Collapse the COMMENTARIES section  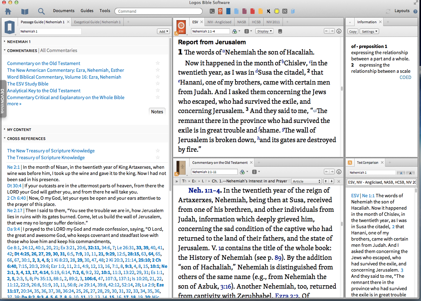tap(5, 50)
